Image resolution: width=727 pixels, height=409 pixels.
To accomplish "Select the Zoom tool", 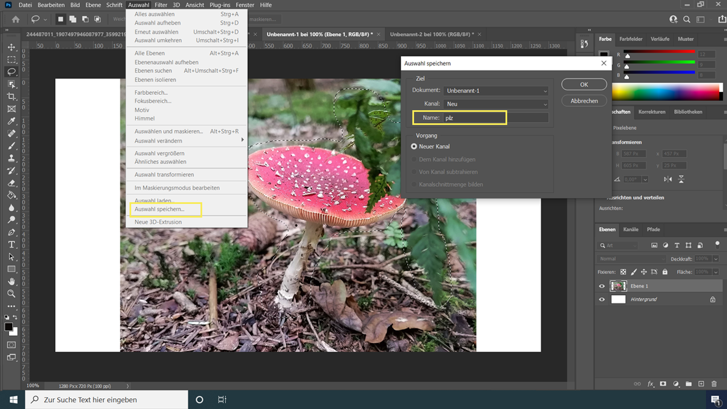I will (x=11, y=294).
